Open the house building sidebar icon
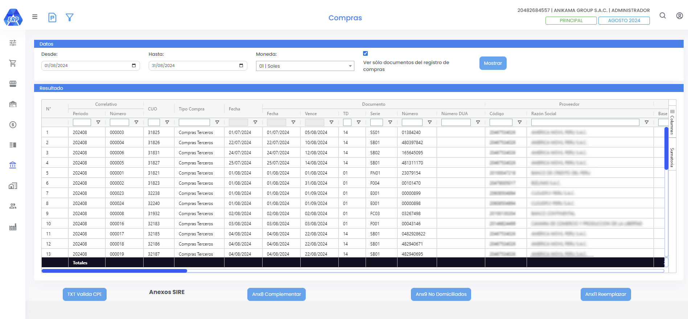Screen dimensions: 688x319 [13, 186]
